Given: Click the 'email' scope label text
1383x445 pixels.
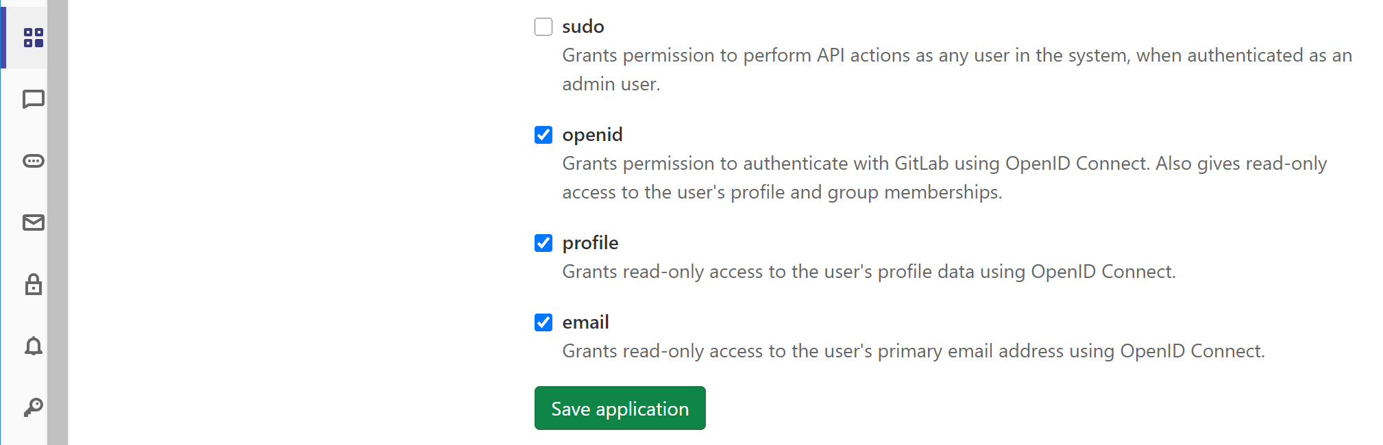Looking at the screenshot, I should pos(585,322).
